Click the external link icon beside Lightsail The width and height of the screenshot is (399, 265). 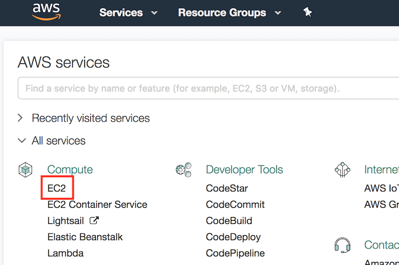coord(94,220)
